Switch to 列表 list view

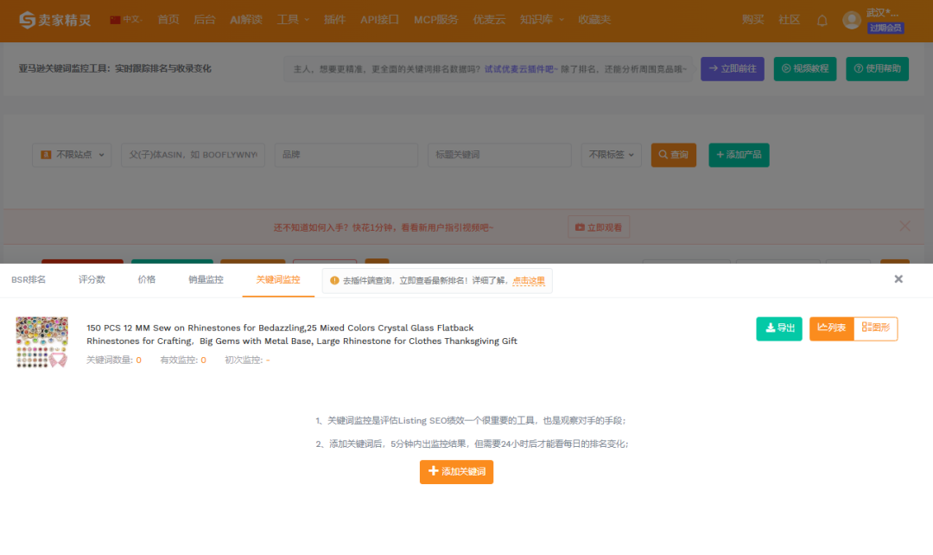tap(832, 329)
